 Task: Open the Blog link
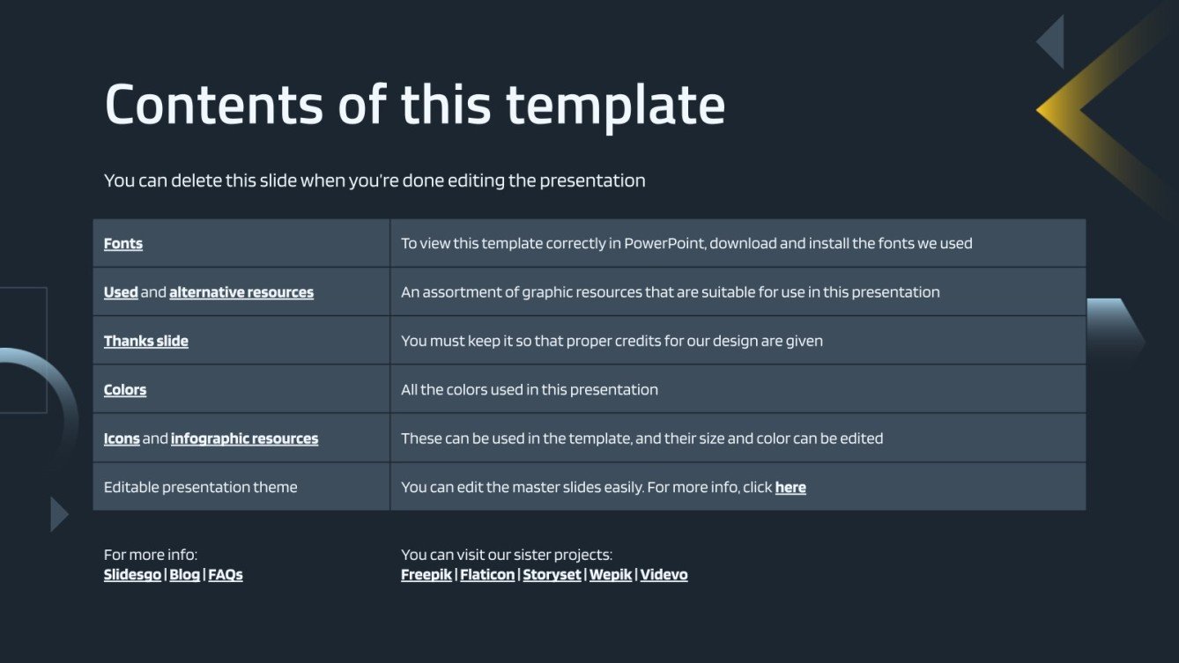184,575
